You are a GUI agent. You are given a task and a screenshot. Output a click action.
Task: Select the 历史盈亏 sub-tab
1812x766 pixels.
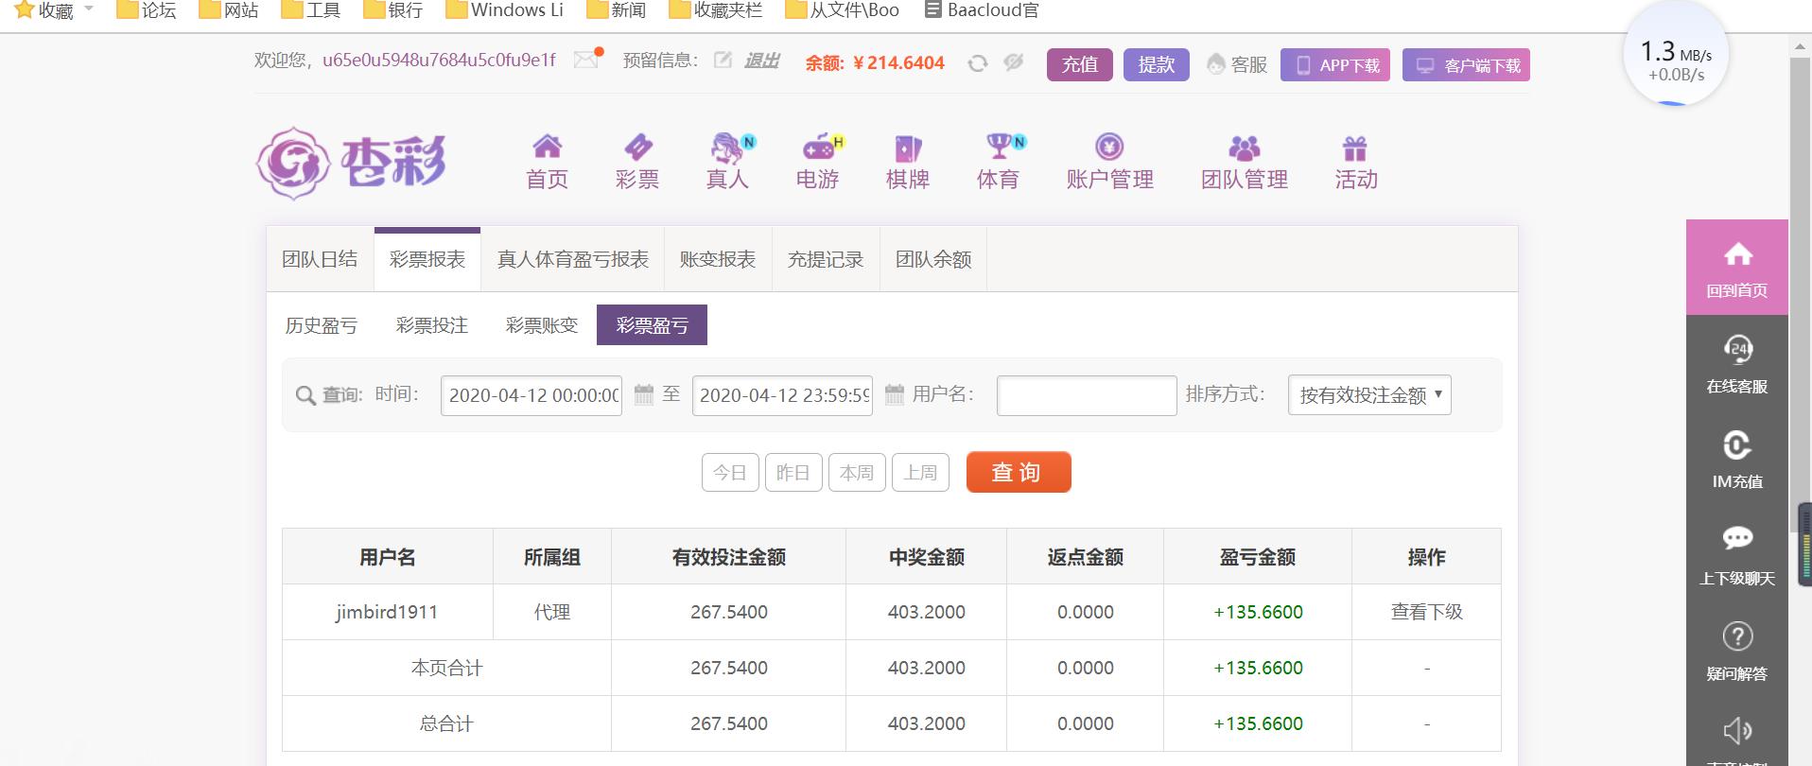pyautogui.click(x=322, y=325)
